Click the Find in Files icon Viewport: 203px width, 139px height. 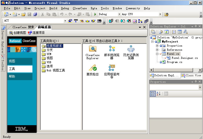pyautogui.click(x=166, y=14)
